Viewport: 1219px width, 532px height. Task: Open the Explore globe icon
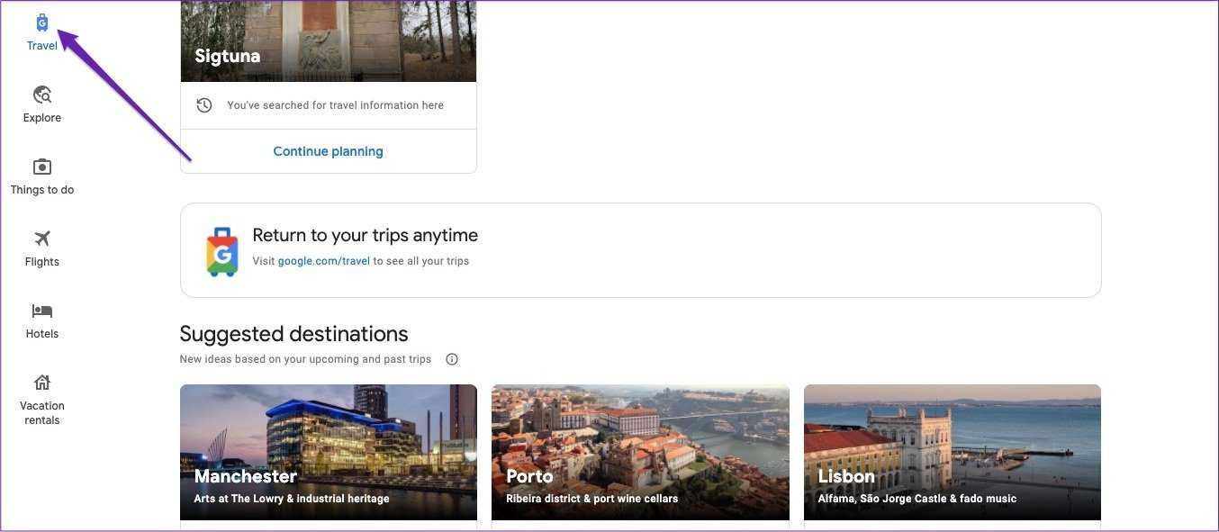pos(42,95)
